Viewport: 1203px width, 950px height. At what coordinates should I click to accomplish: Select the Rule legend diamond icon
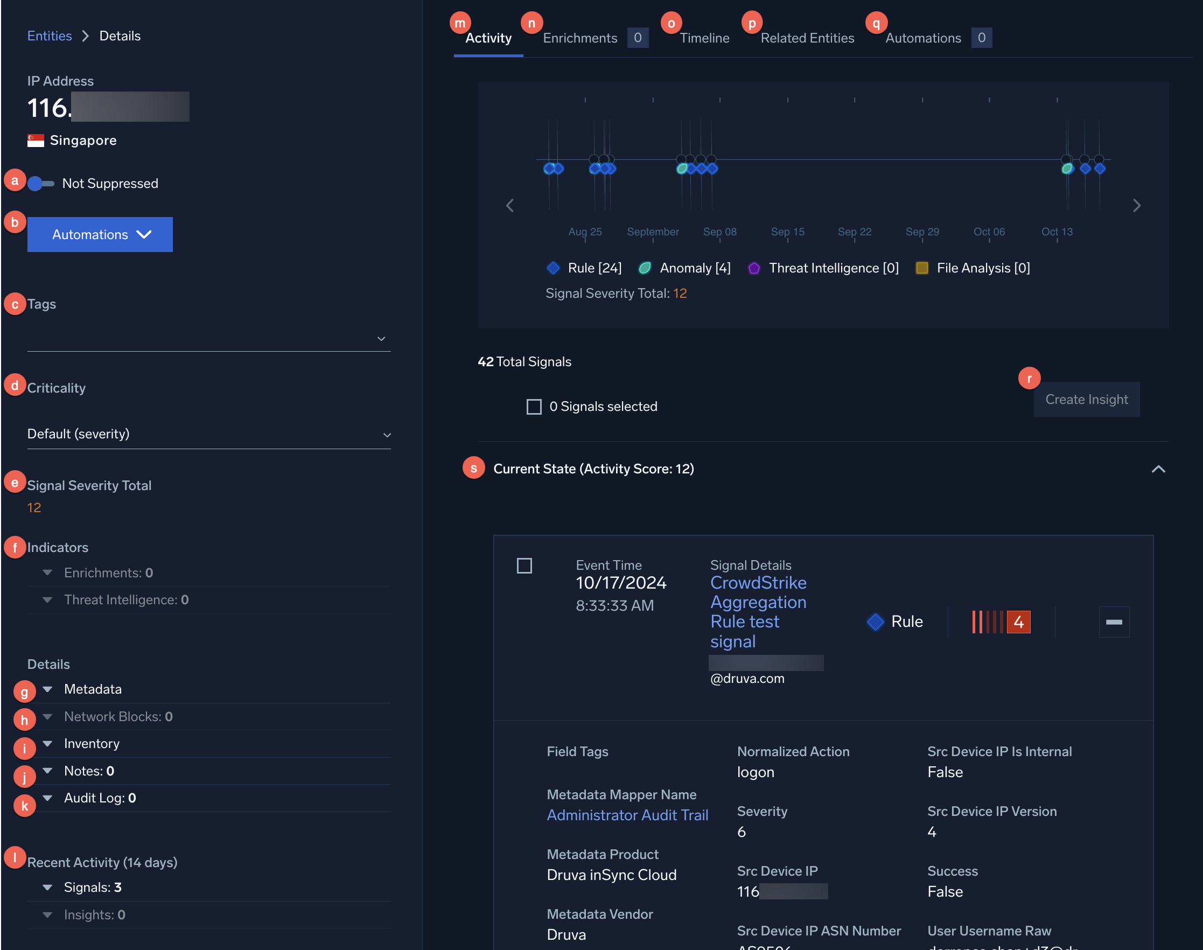tap(553, 268)
